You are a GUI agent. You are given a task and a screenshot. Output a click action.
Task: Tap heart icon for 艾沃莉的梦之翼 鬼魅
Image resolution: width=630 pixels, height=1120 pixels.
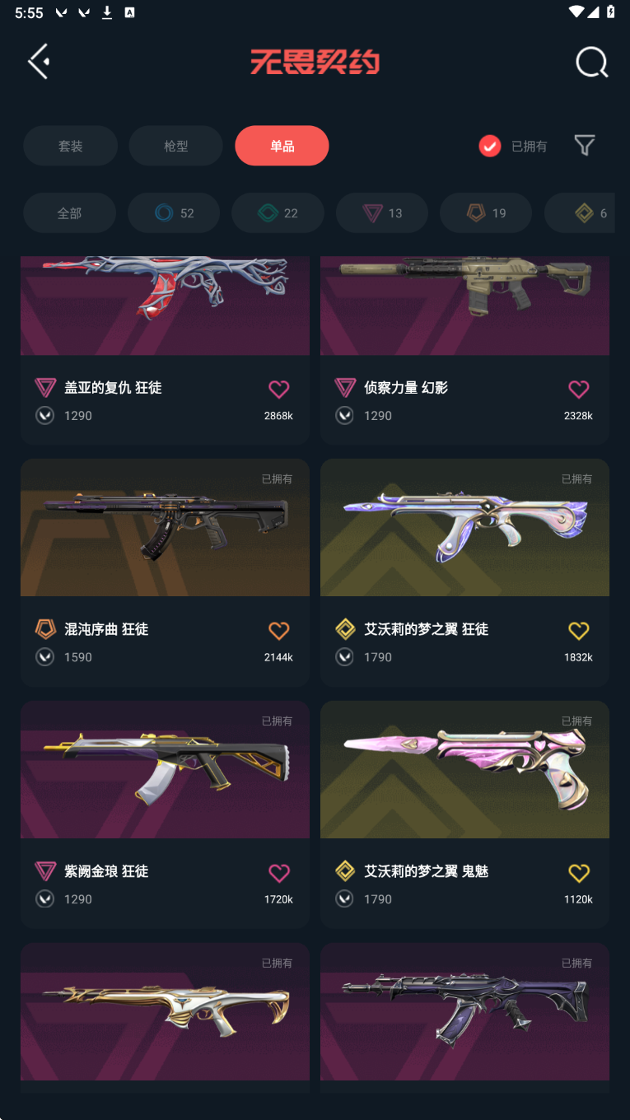(579, 873)
